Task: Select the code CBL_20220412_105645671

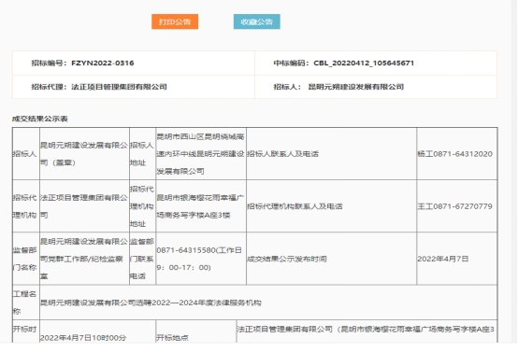Action: (x=364, y=63)
